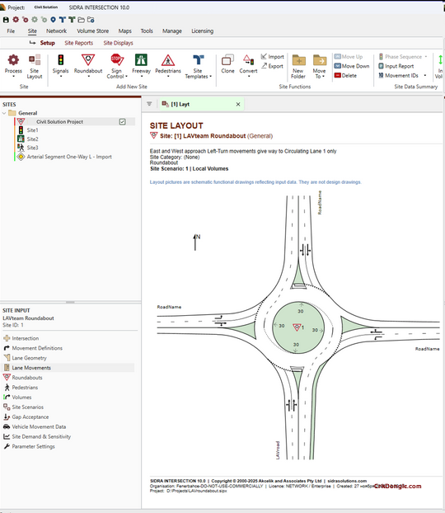Screen dimensions: 445x513
Task: Click the 'Site Scenario: 1 | Local Volumes' text
Action: 190,169
